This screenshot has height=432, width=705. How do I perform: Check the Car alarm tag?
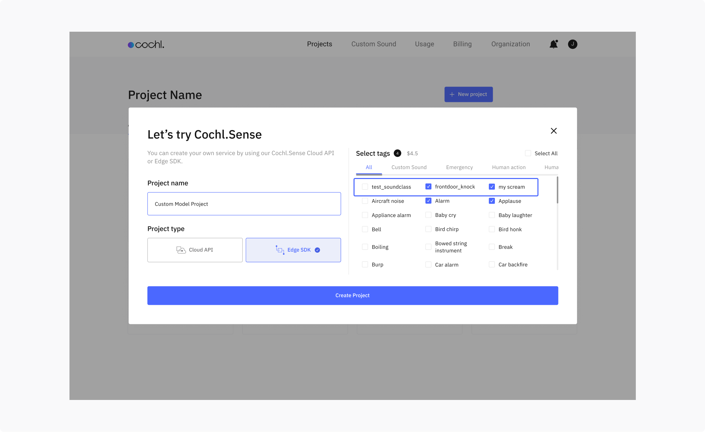point(428,265)
